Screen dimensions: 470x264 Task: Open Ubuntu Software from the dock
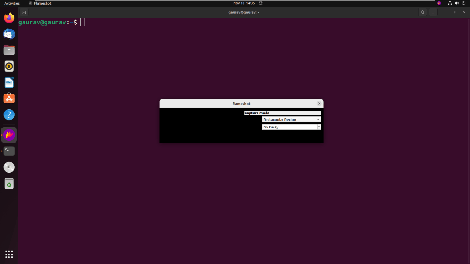(9, 98)
